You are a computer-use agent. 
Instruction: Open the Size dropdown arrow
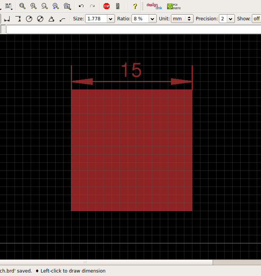(110, 19)
